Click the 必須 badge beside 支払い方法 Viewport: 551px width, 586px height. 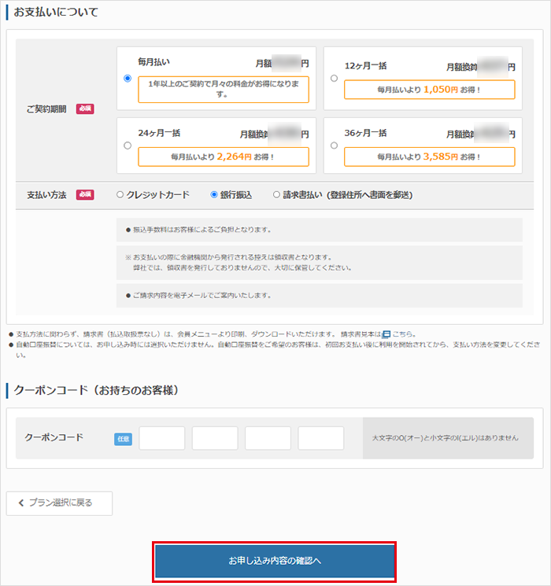point(85,194)
